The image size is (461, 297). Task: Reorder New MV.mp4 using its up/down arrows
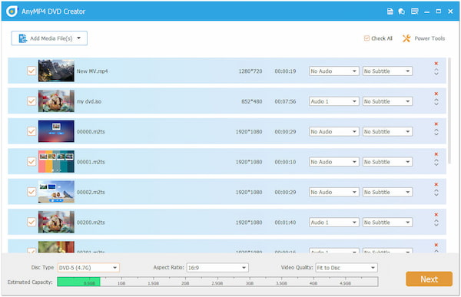[x=436, y=71]
